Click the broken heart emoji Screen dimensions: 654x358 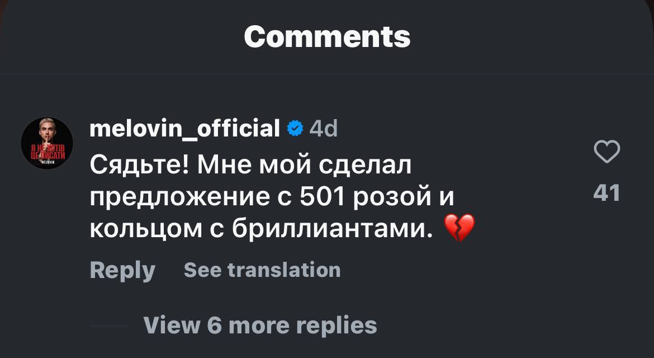click(x=459, y=228)
